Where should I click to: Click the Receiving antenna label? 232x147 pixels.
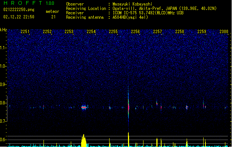click(85, 17)
